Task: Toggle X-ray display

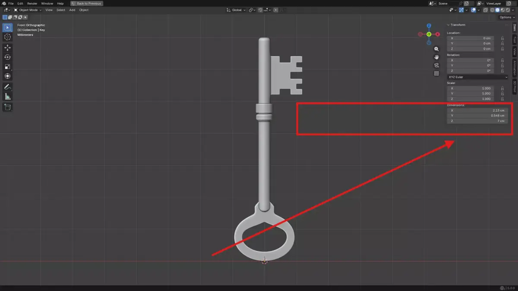Action: pos(485,10)
